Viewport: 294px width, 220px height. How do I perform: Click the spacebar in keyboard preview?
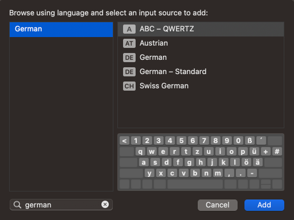point(195,184)
